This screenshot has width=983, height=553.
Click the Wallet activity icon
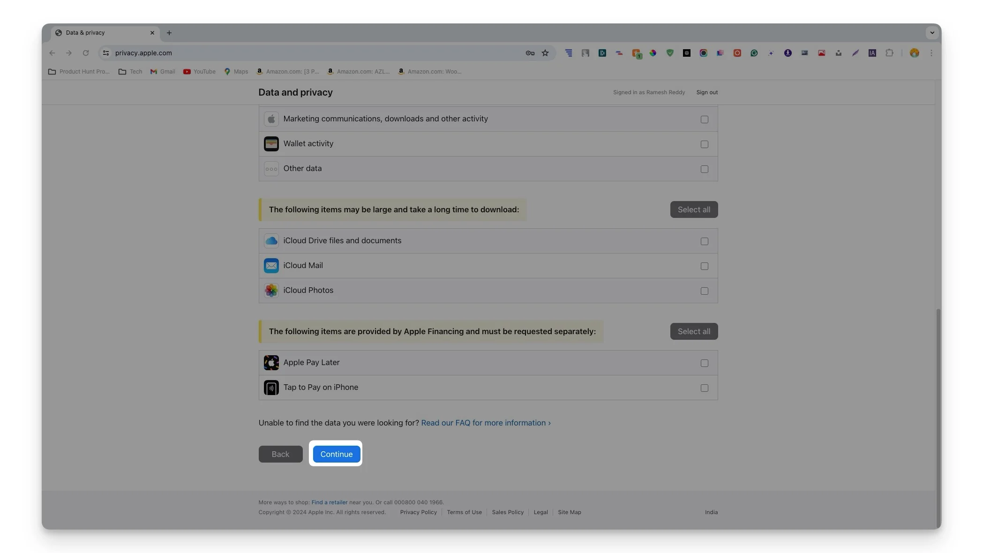point(271,144)
